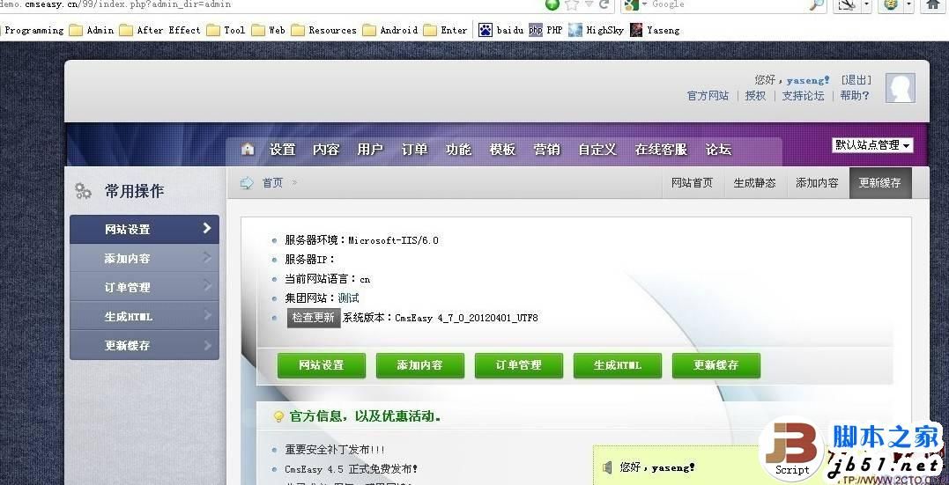Open the PHP bookmark icon
The image size is (949, 485).
pyautogui.click(x=536, y=30)
